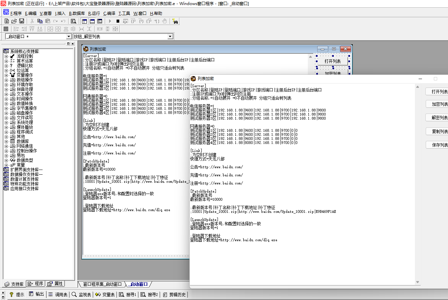448x300 pixels.
Task: Toggle the combined panels view button
Action: tap(100, 21)
